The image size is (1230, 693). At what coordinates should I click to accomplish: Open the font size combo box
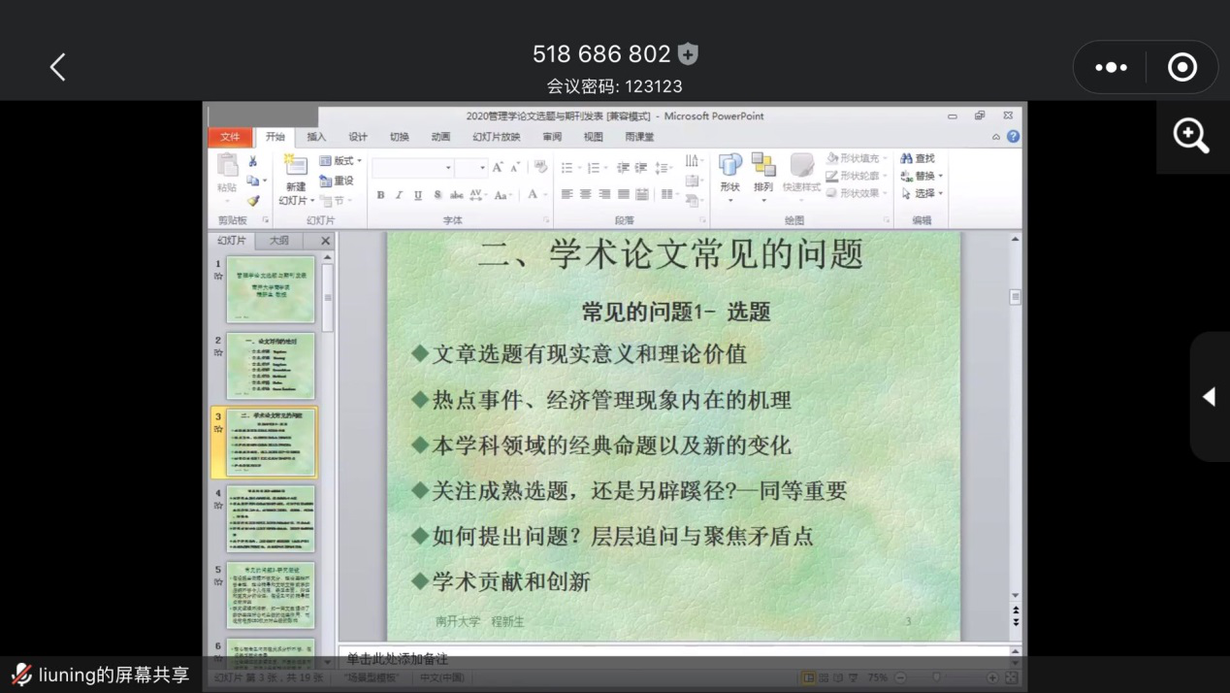(470, 168)
